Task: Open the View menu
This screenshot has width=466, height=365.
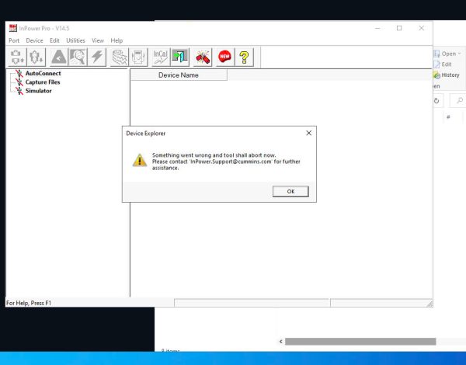Action: pyautogui.click(x=98, y=40)
